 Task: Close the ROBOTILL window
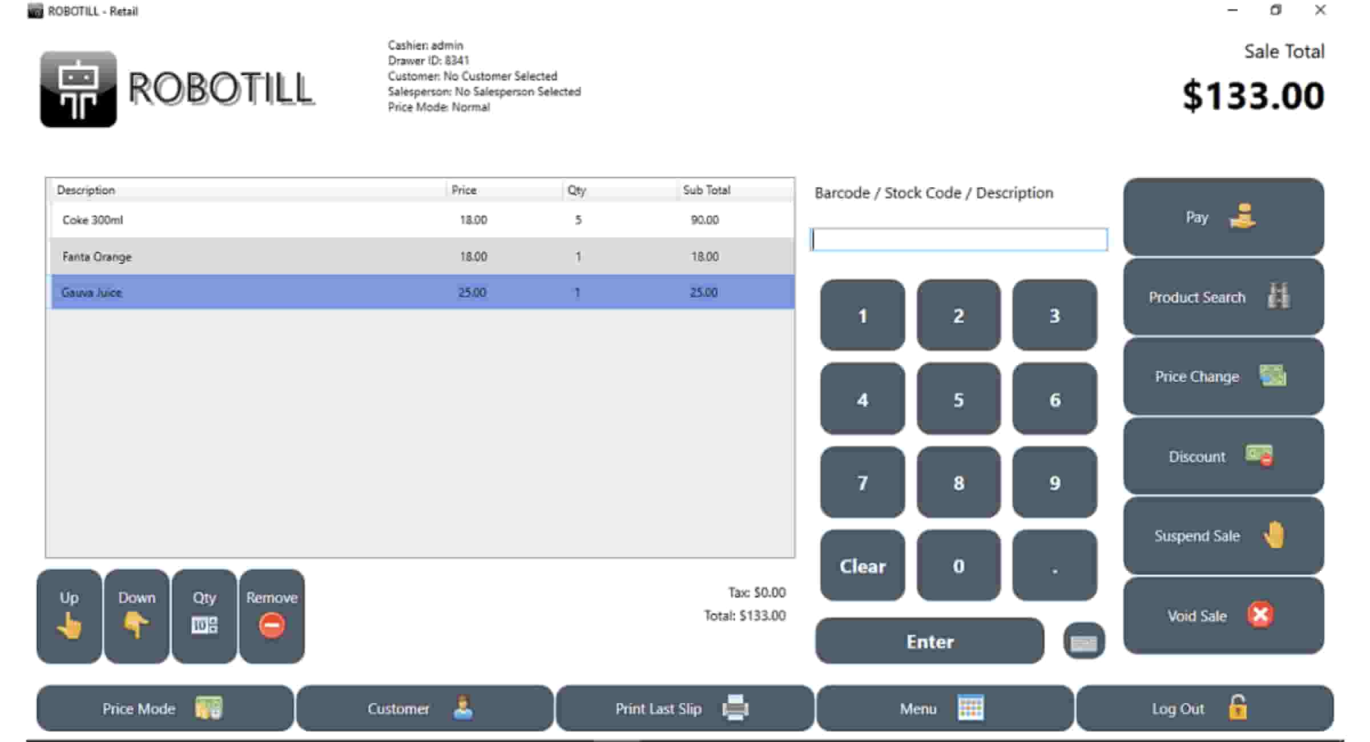(x=1320, y=10)
